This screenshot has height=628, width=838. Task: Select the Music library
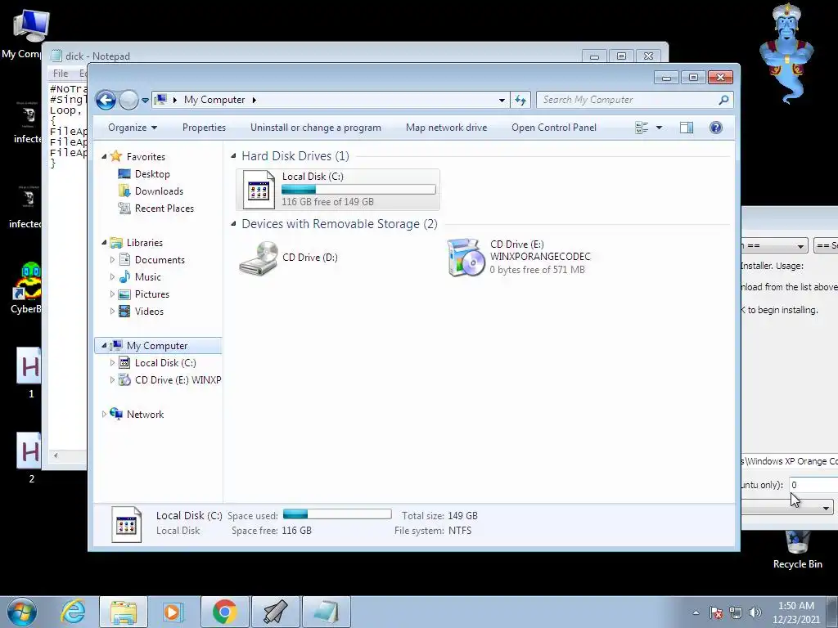[x=147, y=277]
